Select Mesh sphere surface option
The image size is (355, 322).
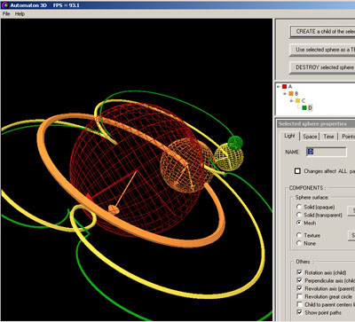click(x=299, y=223)
